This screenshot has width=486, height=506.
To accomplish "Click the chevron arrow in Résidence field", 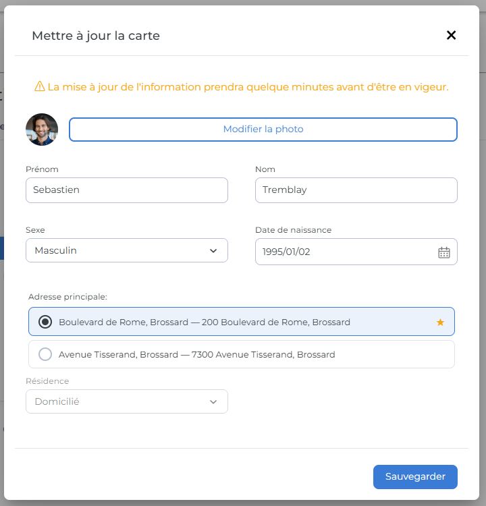I will pos(213,402).
